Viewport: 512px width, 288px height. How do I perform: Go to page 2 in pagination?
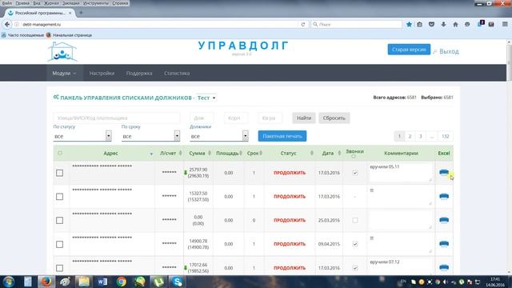(410, 136)
